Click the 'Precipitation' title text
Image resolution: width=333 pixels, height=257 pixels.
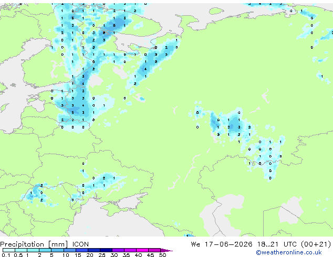(22, 244)
